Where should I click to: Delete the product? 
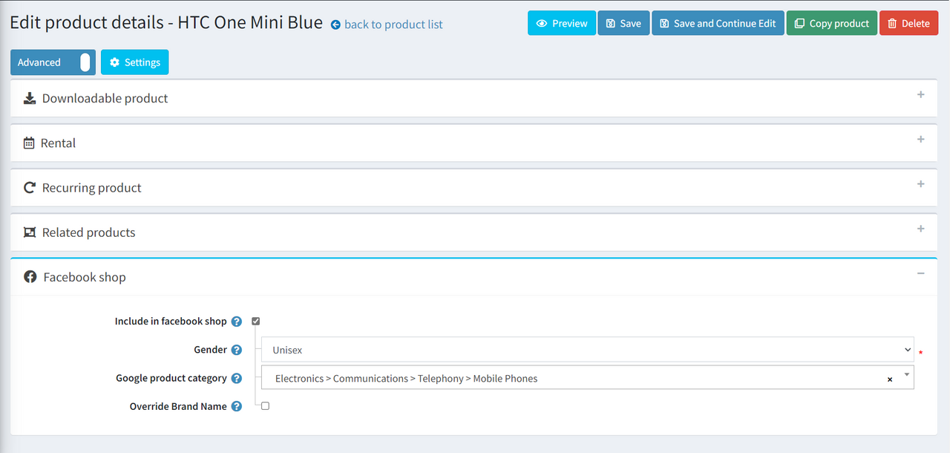[x=908, y=23]
